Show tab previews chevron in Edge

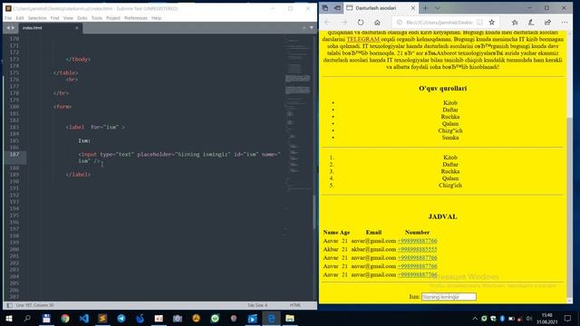[437, 8]
